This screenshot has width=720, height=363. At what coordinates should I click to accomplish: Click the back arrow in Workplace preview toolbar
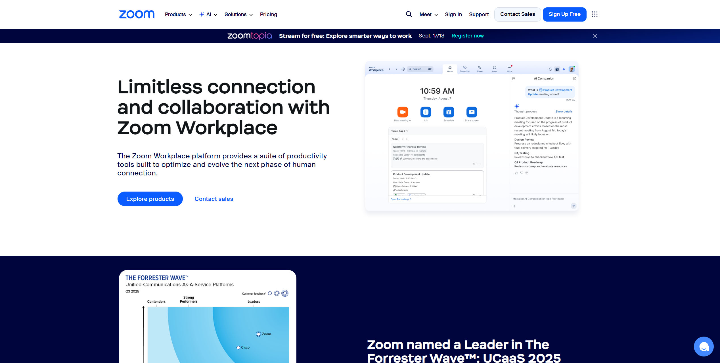tap(390, 69)
